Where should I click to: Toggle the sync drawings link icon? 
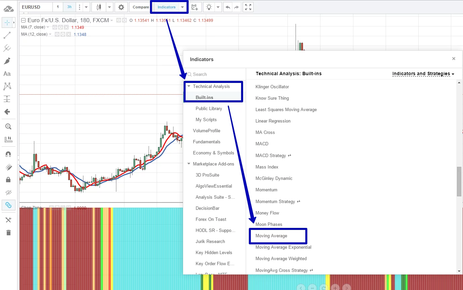coord(8,205)
